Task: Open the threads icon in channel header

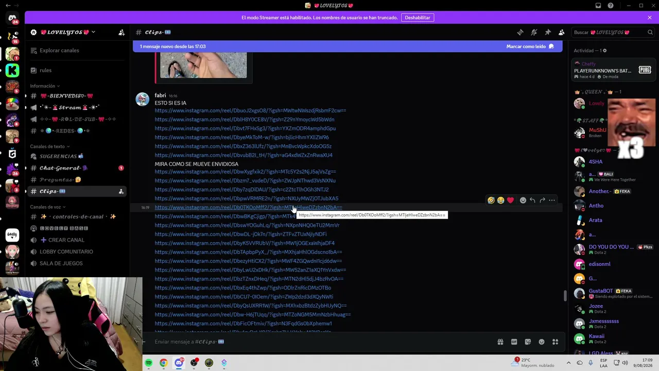Action: [x=520, y=32]
